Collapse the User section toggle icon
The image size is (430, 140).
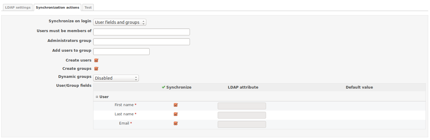click(x=97, y=97)
